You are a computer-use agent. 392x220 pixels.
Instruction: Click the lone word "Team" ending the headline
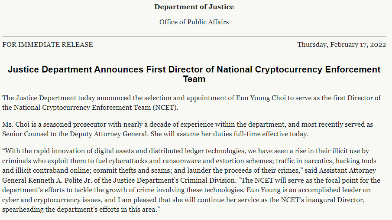pos(194,79)
